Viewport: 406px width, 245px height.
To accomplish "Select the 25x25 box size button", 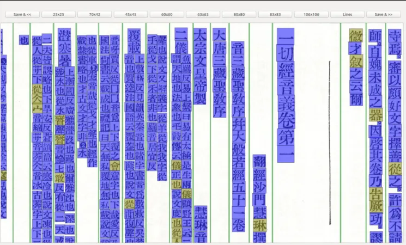I will point(58,15).
